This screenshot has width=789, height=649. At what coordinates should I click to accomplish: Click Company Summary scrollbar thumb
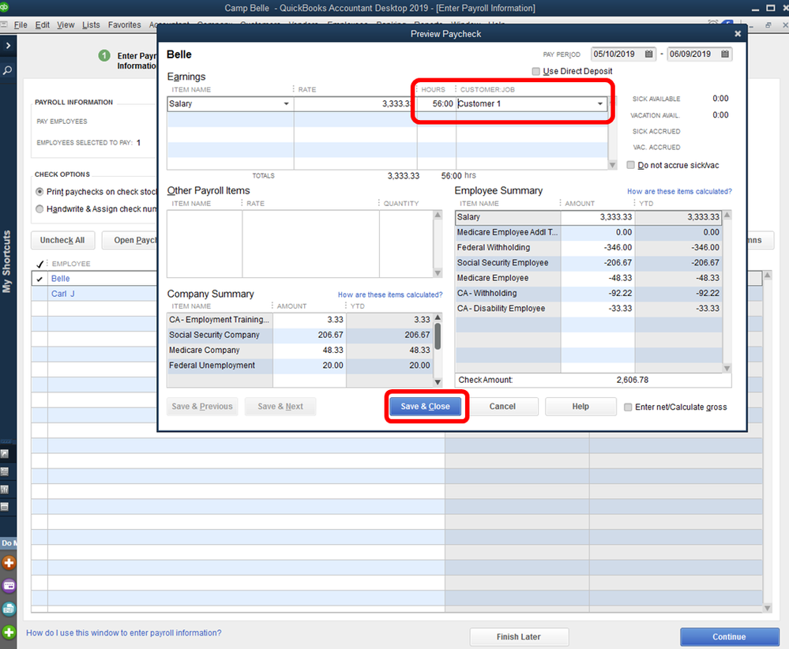click(x=438, y=336)
